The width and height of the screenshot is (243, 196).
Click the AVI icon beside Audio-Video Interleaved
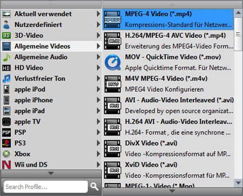pyautogui.click(x=112, y=105)
